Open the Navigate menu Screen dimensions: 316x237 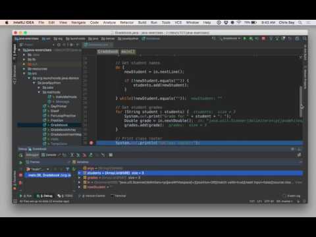(78, 22)
